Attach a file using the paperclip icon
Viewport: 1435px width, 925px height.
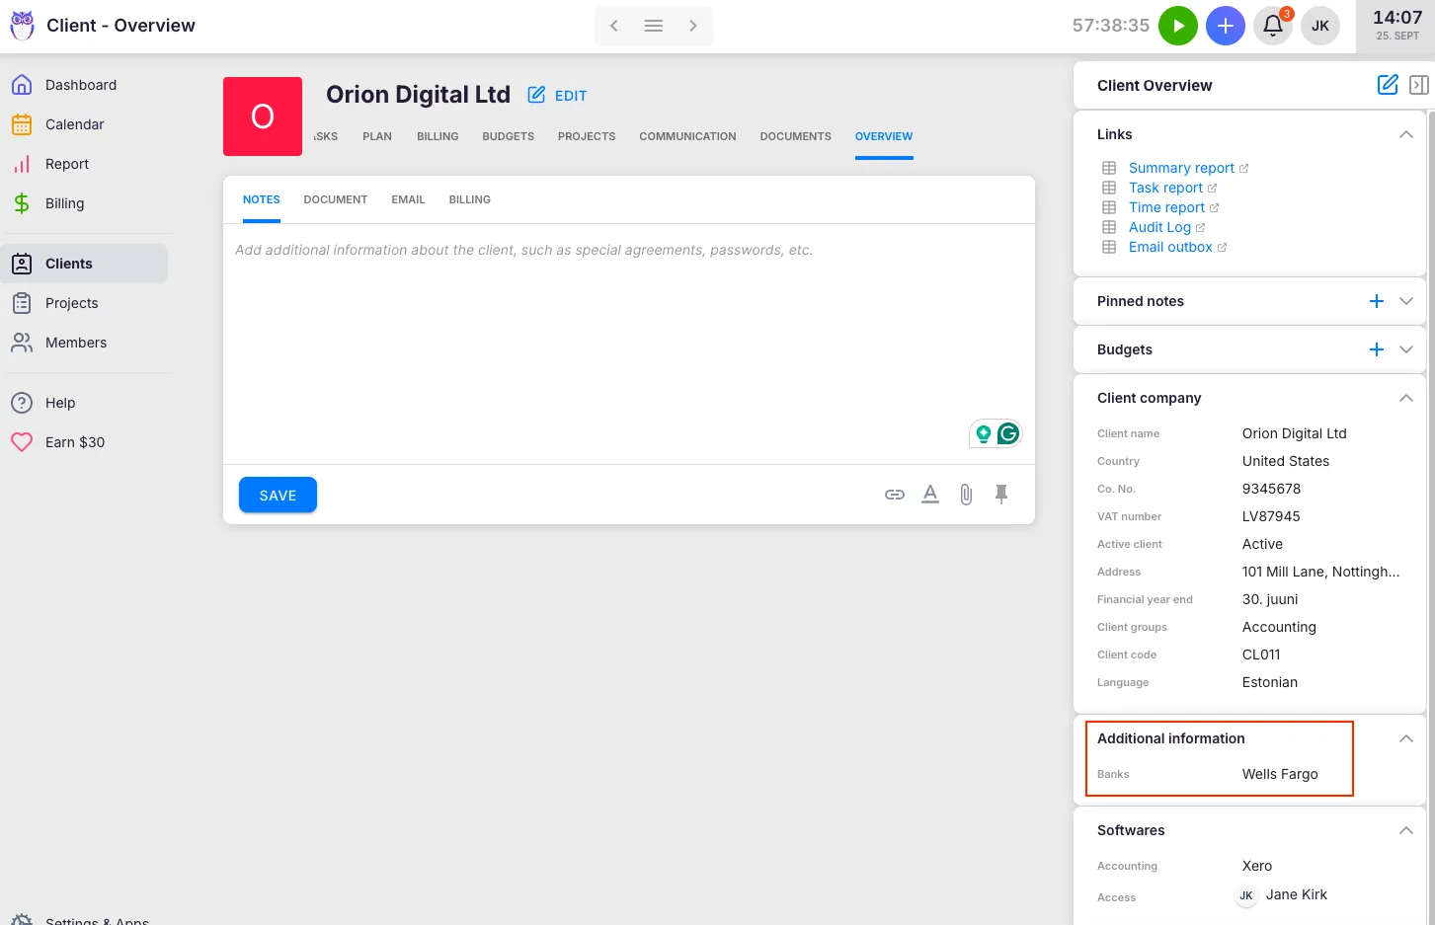click(x=965, y=494)
